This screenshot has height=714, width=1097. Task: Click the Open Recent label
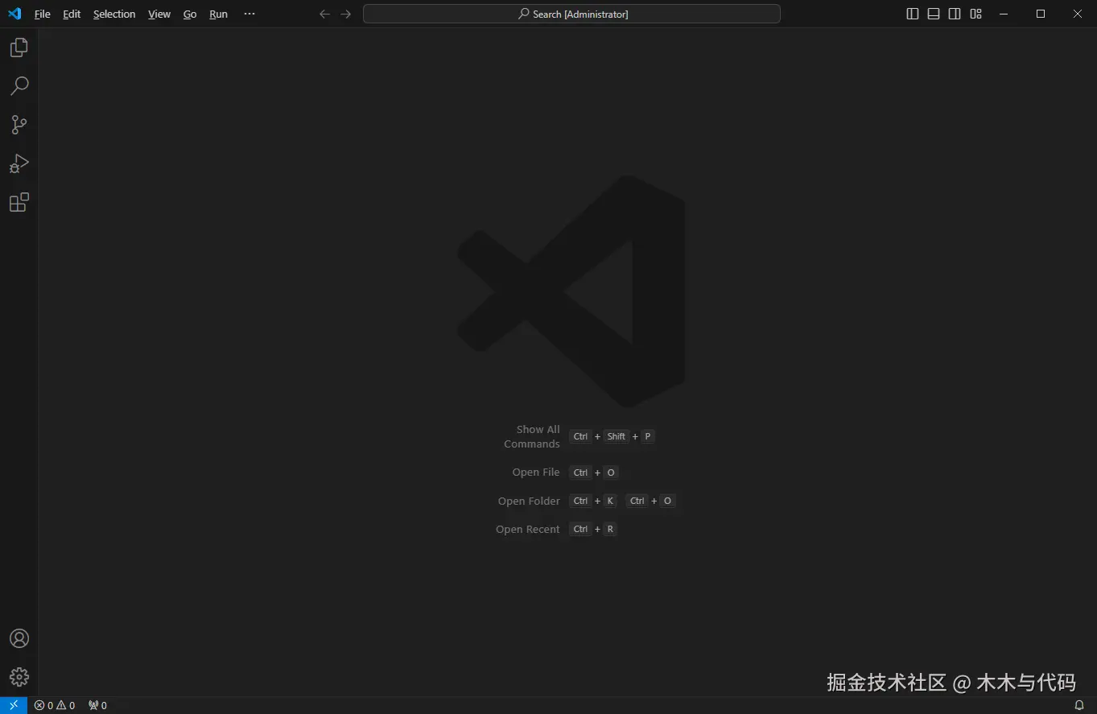click(528, 529)
